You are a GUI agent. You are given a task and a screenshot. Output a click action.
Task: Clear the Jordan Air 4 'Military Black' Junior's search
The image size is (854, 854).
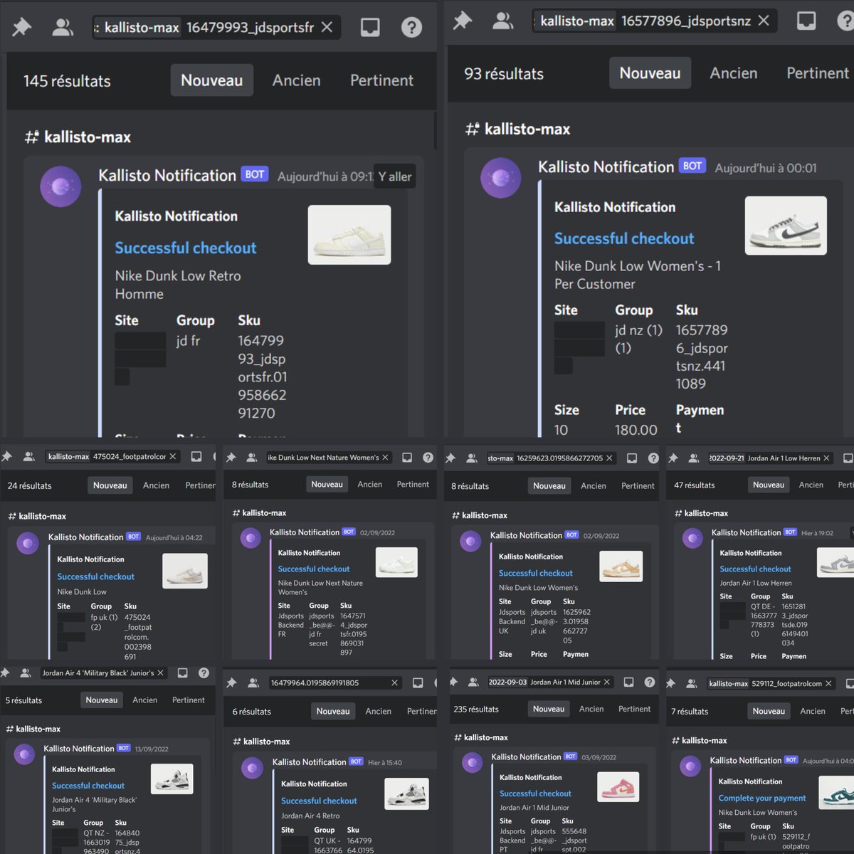(x=161, y=673)
